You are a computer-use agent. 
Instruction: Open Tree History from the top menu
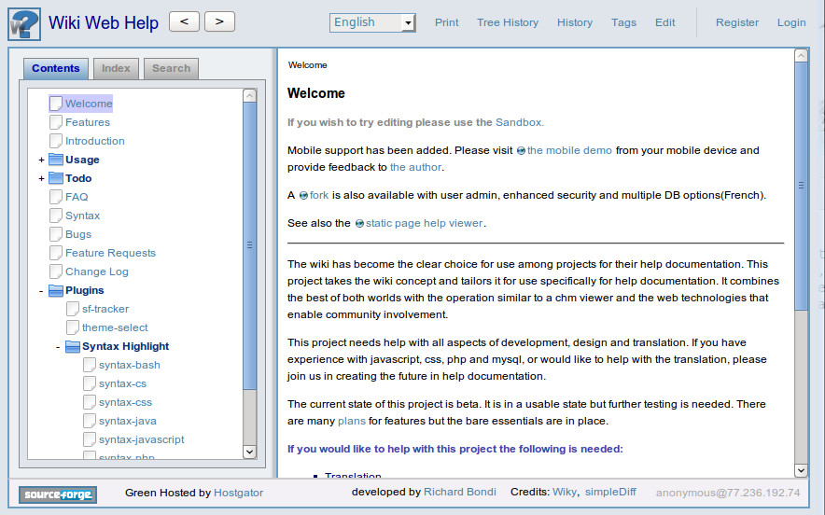508,22
